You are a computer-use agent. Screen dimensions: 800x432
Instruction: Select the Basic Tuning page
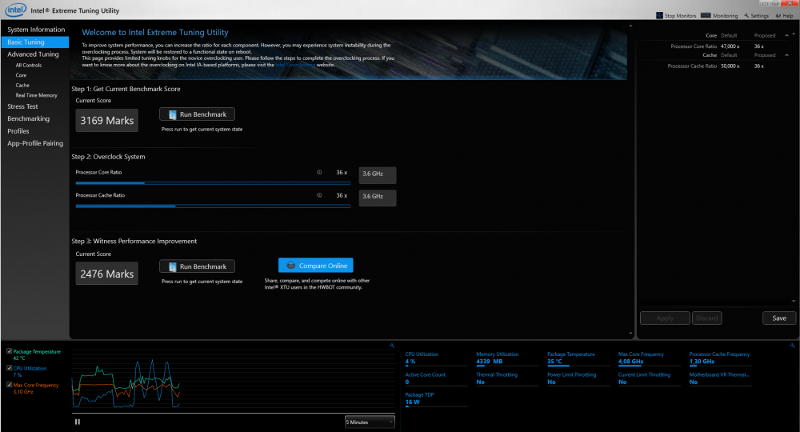coord(35,42)
